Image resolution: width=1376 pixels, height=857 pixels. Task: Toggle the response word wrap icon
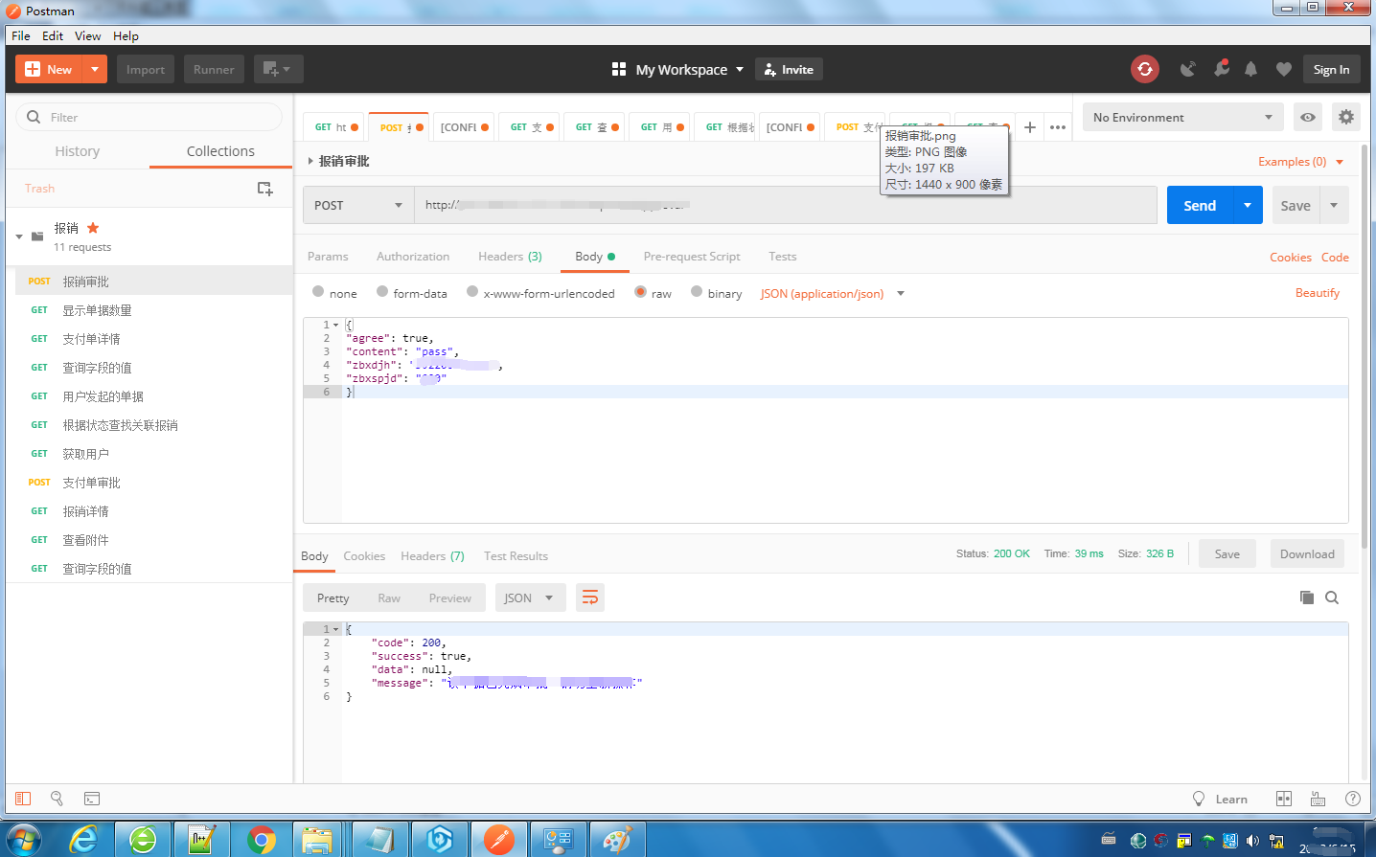click(590, 598)
